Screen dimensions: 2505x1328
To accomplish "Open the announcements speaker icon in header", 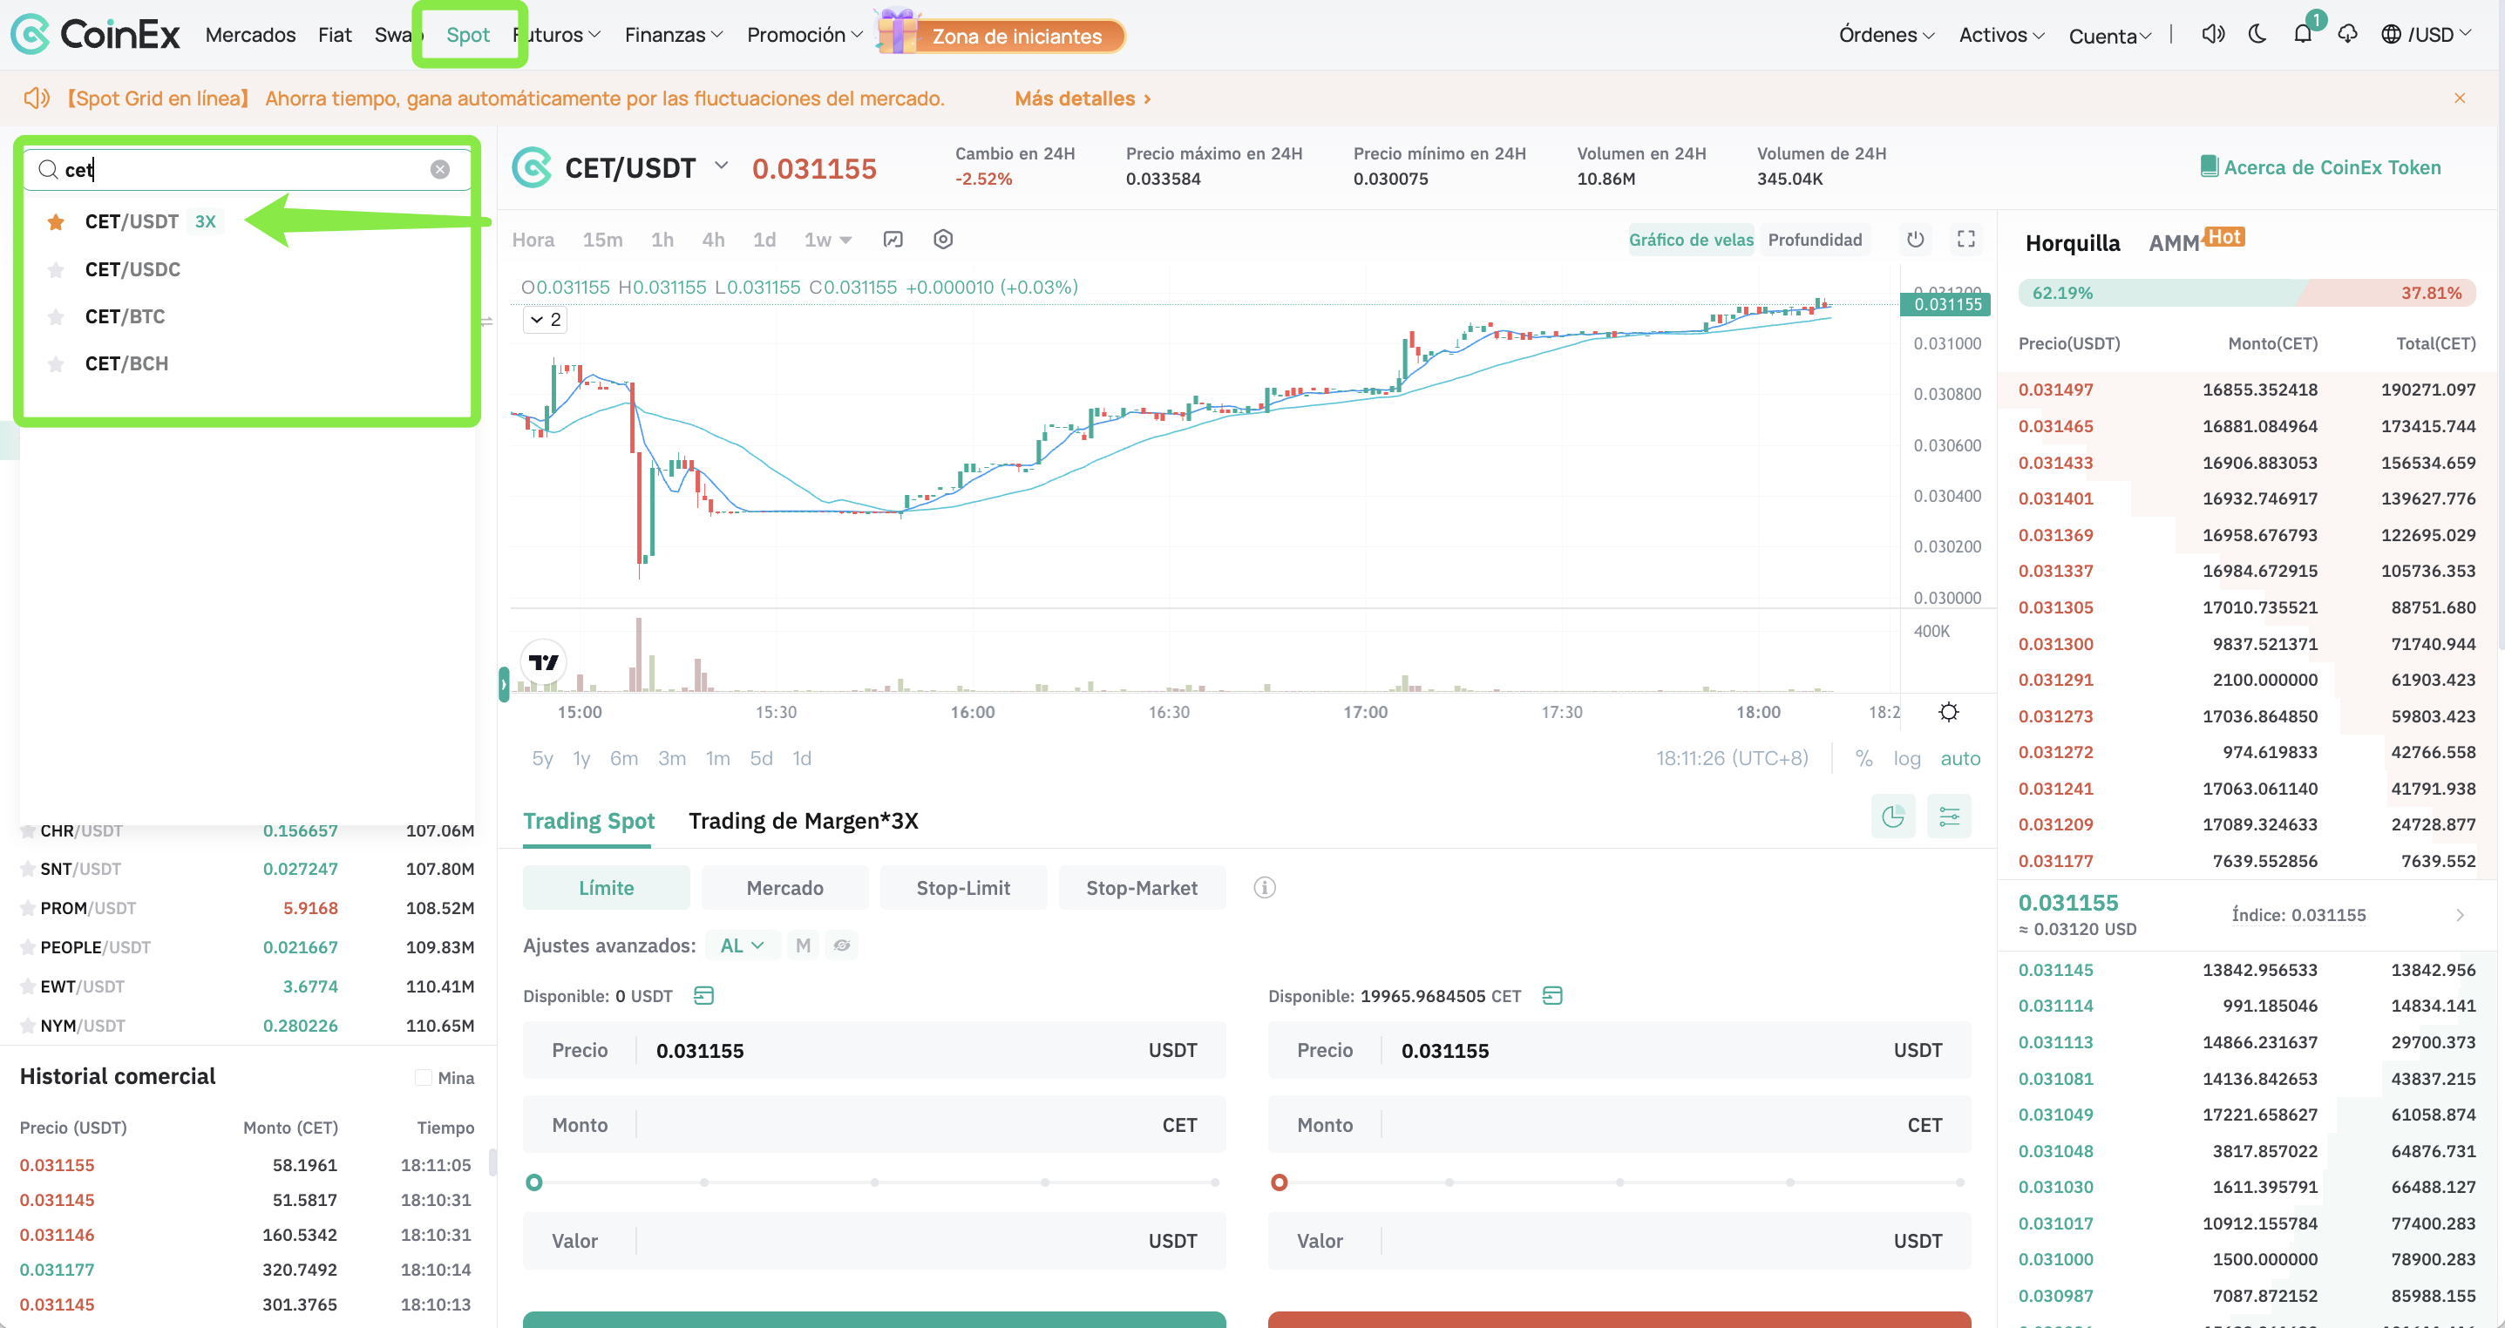I will tap(2212, 35).
